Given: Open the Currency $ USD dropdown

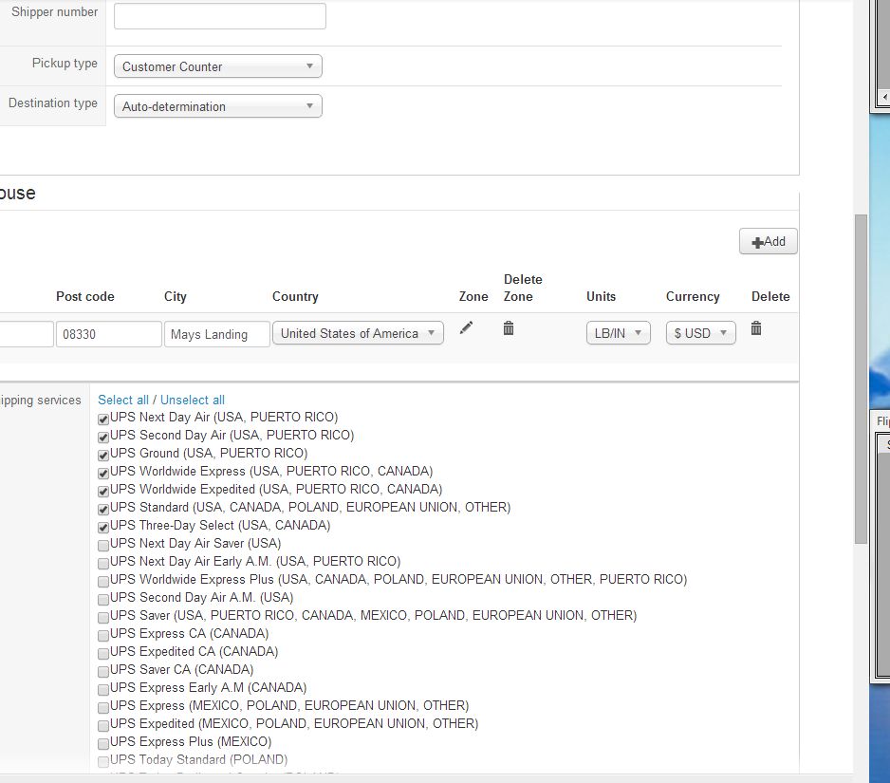Looking at the screenshot, I should coord(700,333).
